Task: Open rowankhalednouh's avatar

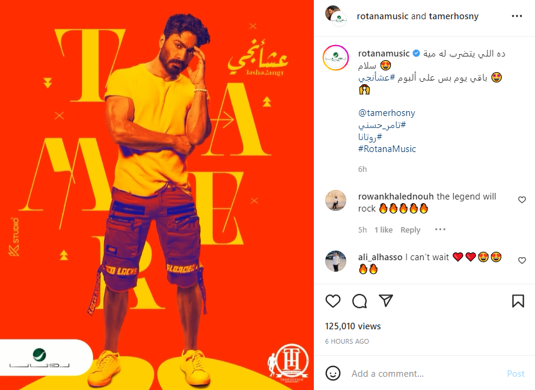Action: [x=336, y=201]
